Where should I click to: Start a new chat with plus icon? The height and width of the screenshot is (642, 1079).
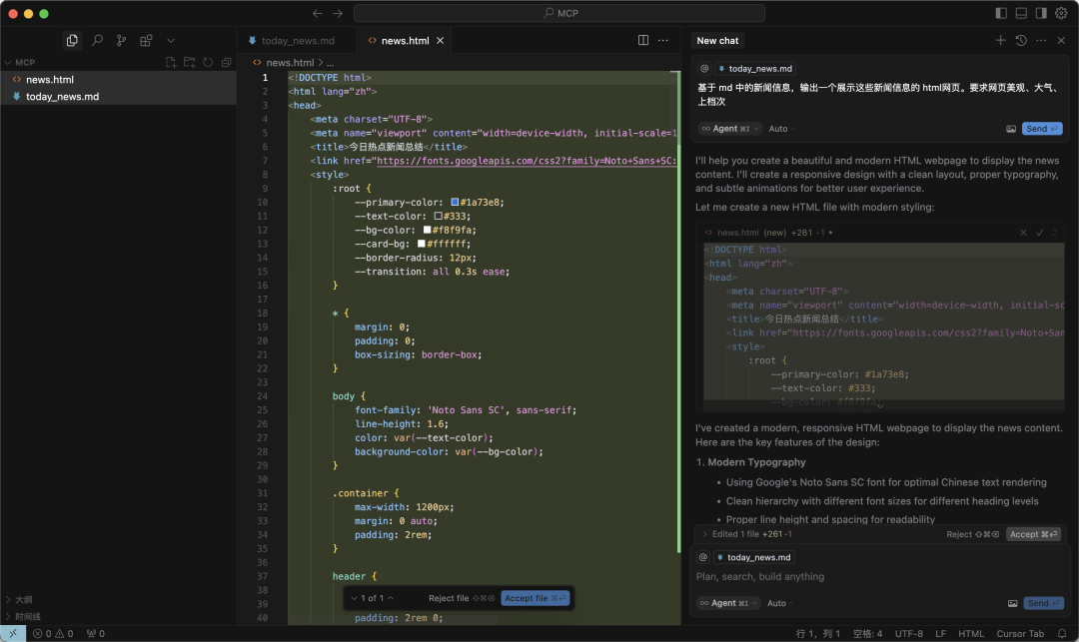(x=1000, y=41)
